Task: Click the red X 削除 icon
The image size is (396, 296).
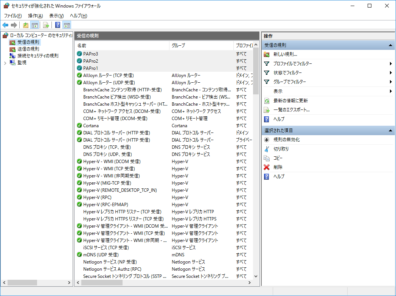Action: 267,167
